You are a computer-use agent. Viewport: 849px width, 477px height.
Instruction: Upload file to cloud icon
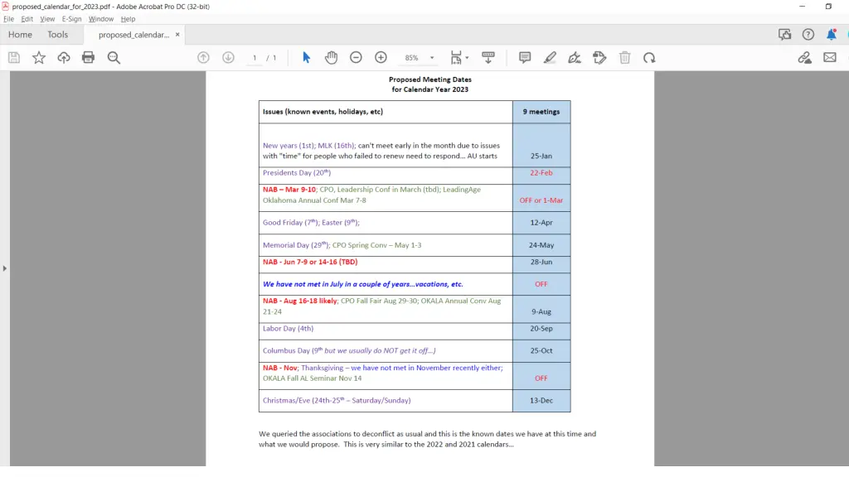(x=64, y=57)
